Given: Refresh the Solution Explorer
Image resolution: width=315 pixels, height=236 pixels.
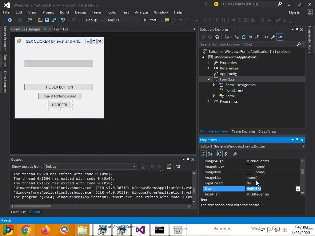Looking at the screenshot, I should [244, 37].
